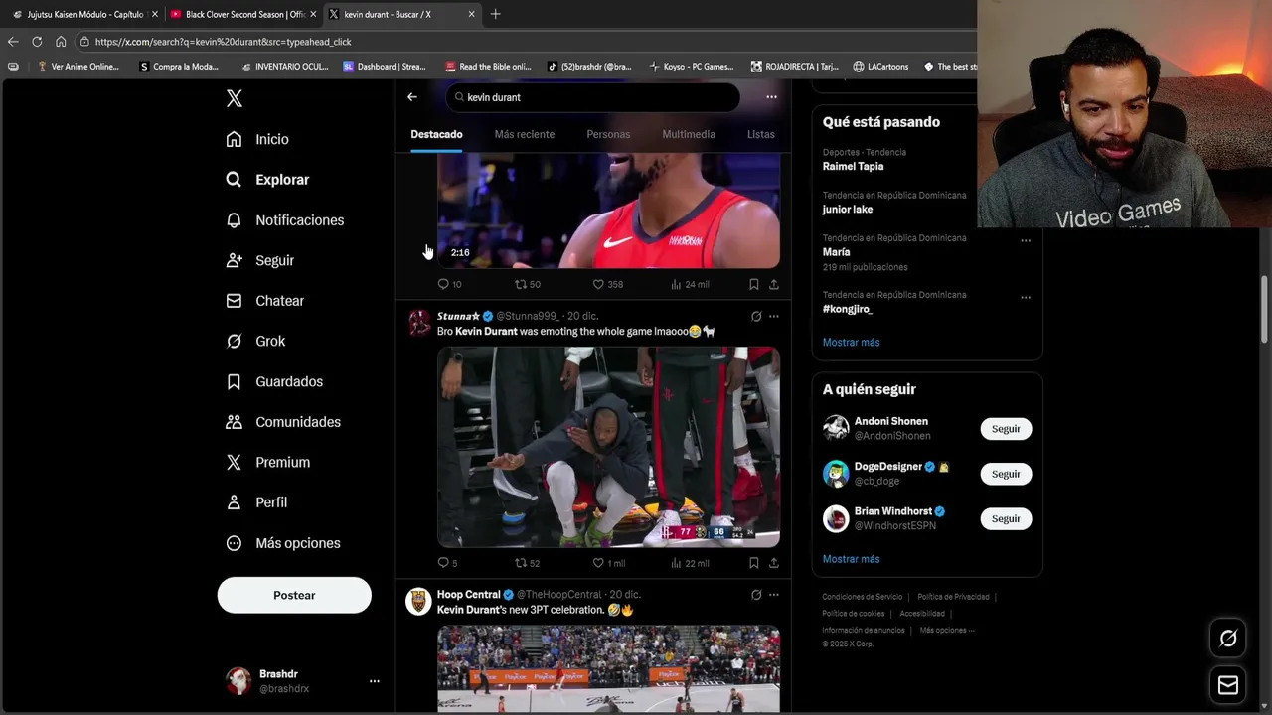Repost Stunna's post with 52 reposts
The width and height of the screenshot is (1272, 715).
pos(527,563)
